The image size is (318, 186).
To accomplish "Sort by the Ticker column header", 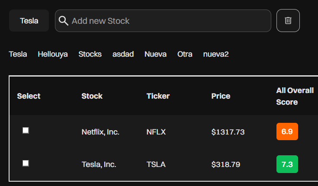I will [x=158, y=96].
